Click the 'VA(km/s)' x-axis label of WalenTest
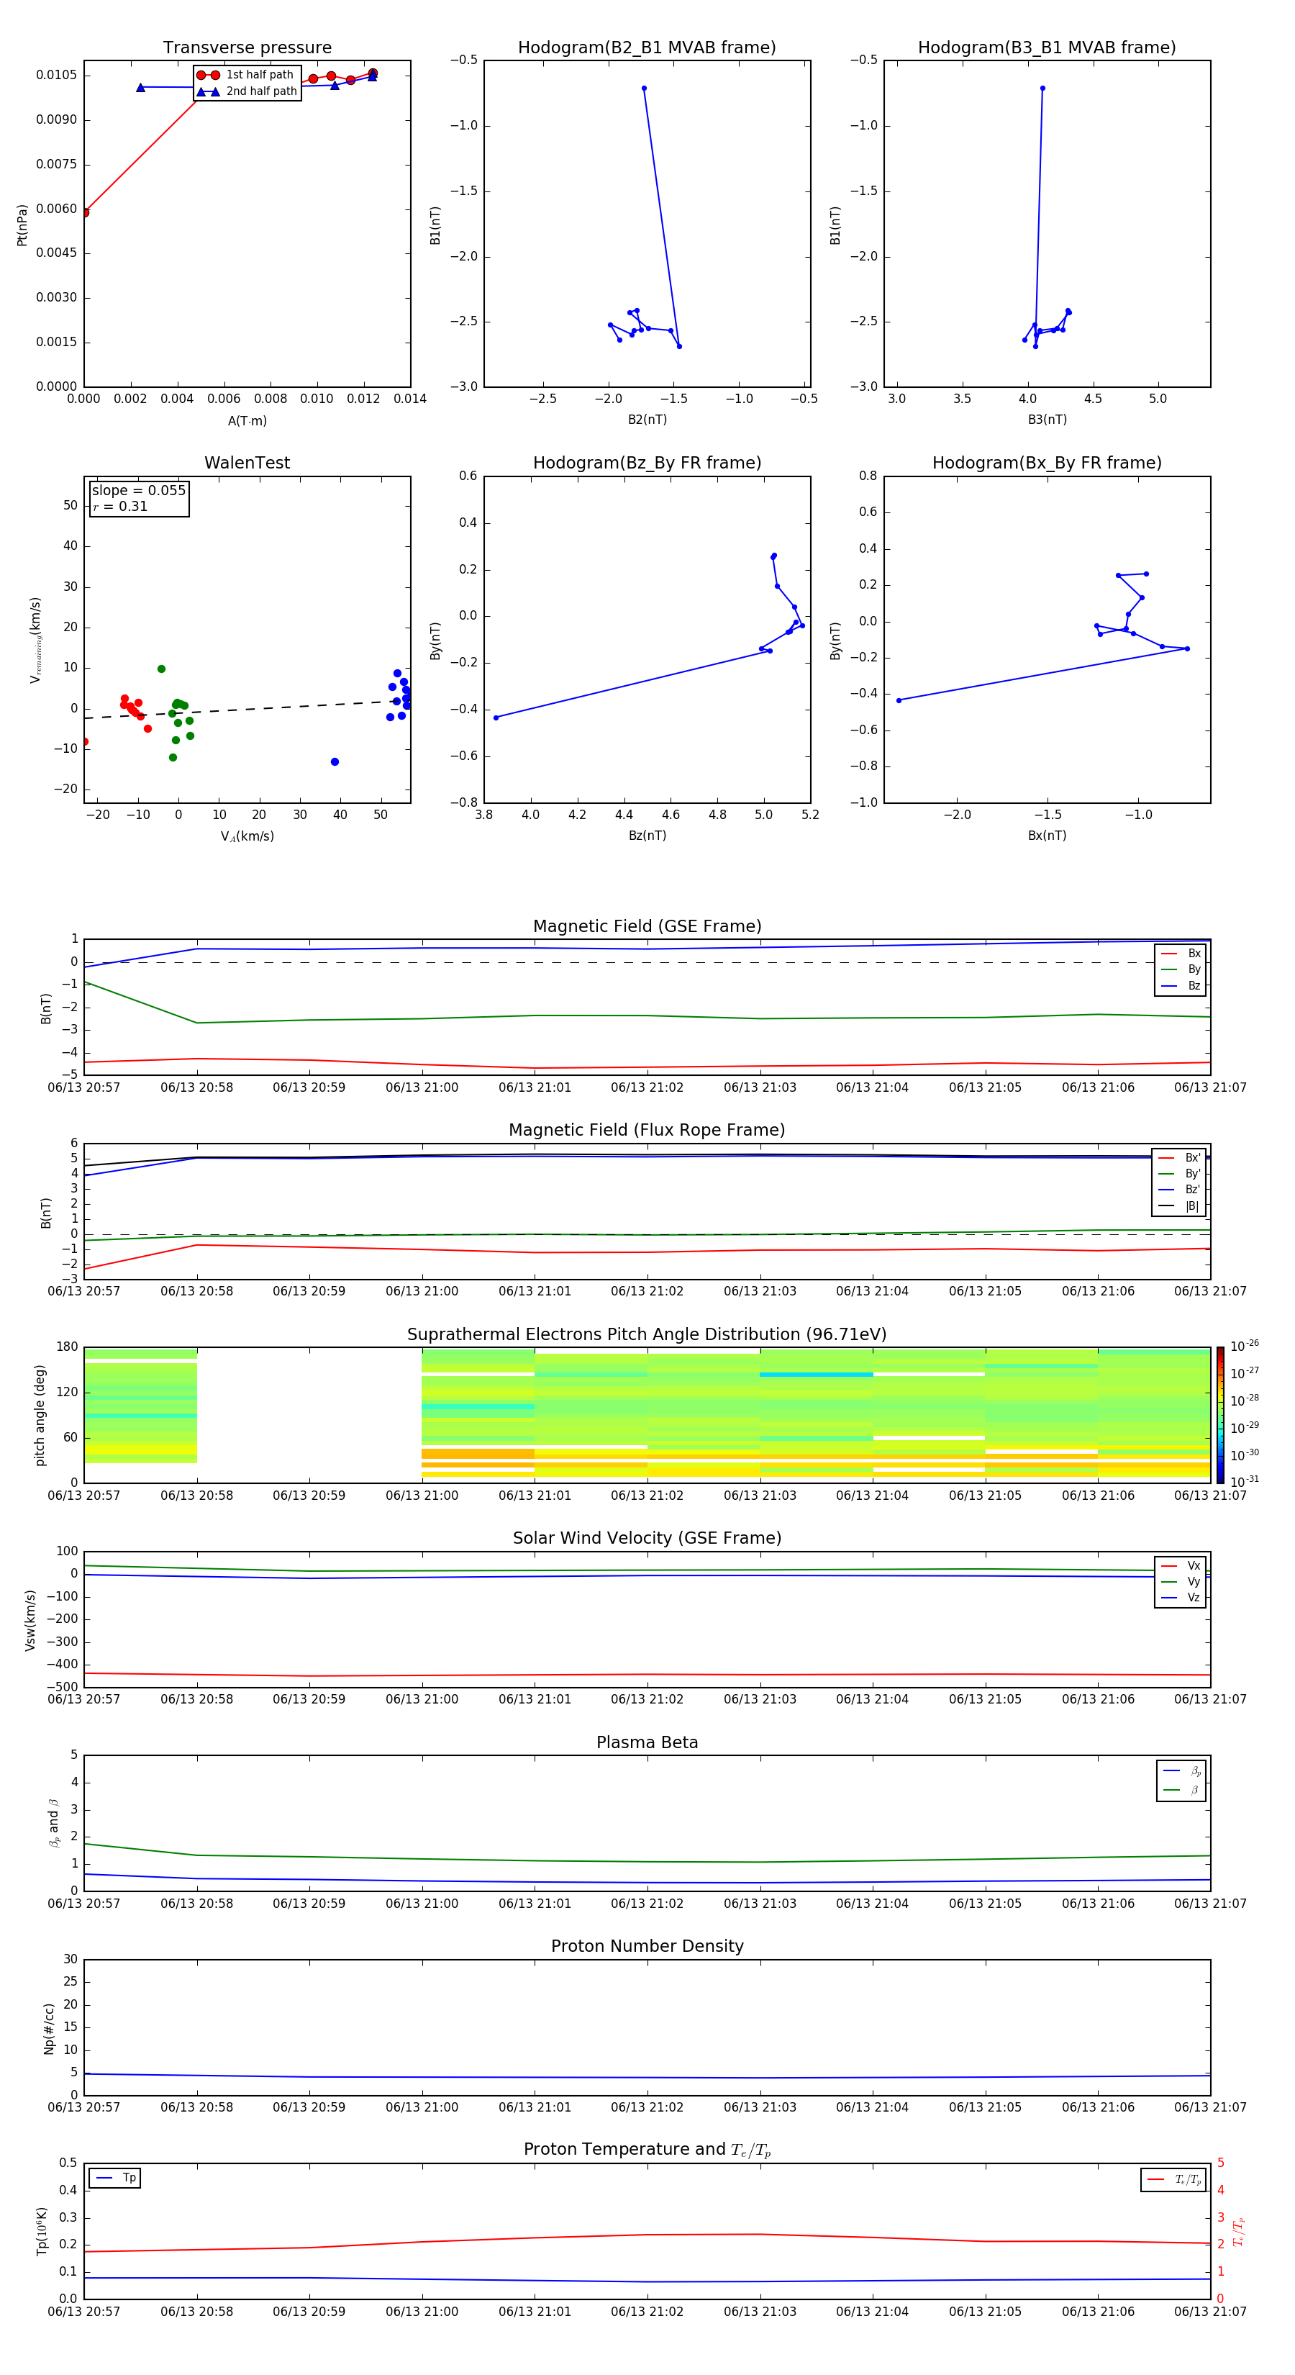The image size is (1295, 2375). (x=247, y=836)
